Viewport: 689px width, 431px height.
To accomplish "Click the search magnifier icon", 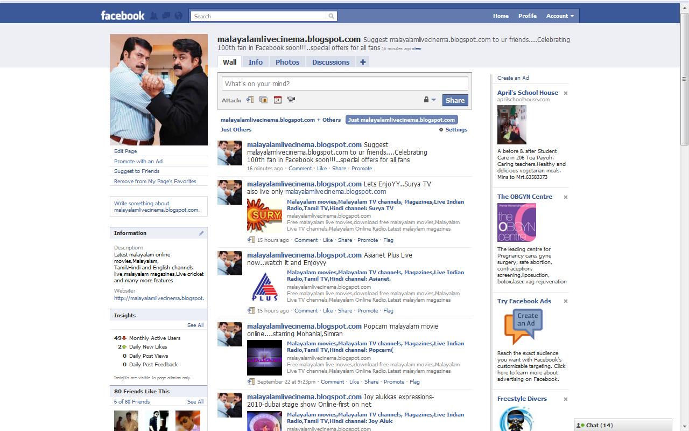I will [331, 16].
